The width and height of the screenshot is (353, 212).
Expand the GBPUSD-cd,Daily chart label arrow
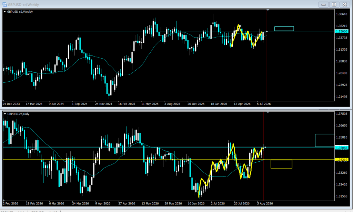[5, 114]
